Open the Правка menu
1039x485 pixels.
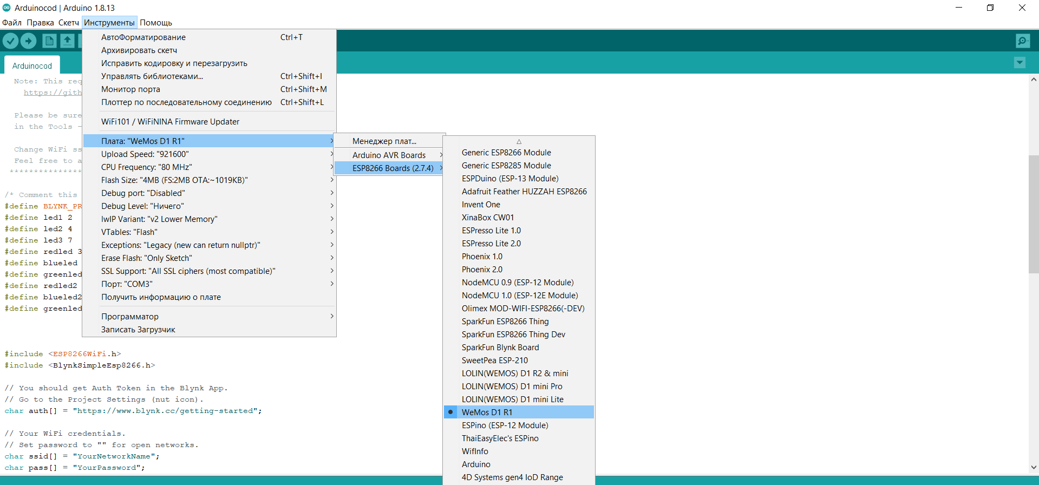point(40,23)
